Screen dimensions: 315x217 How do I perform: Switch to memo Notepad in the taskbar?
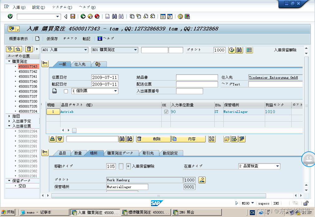[x=44, y=213]
